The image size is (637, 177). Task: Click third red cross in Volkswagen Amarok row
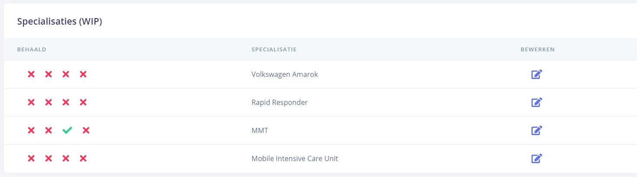point(66,74)
